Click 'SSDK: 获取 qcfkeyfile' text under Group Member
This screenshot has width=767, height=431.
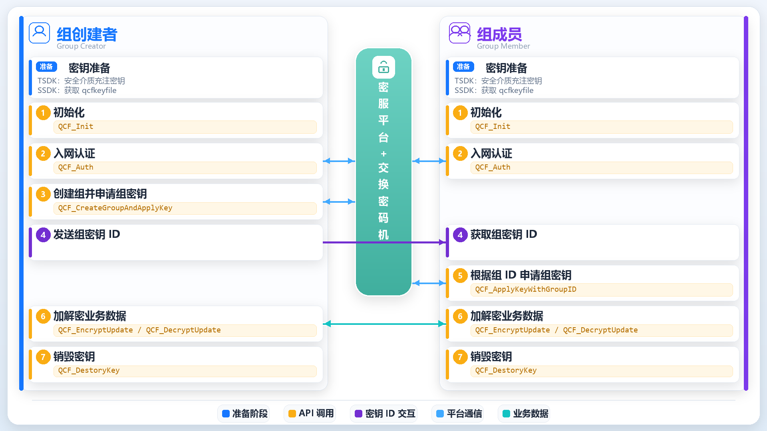[x=494, y=90]
